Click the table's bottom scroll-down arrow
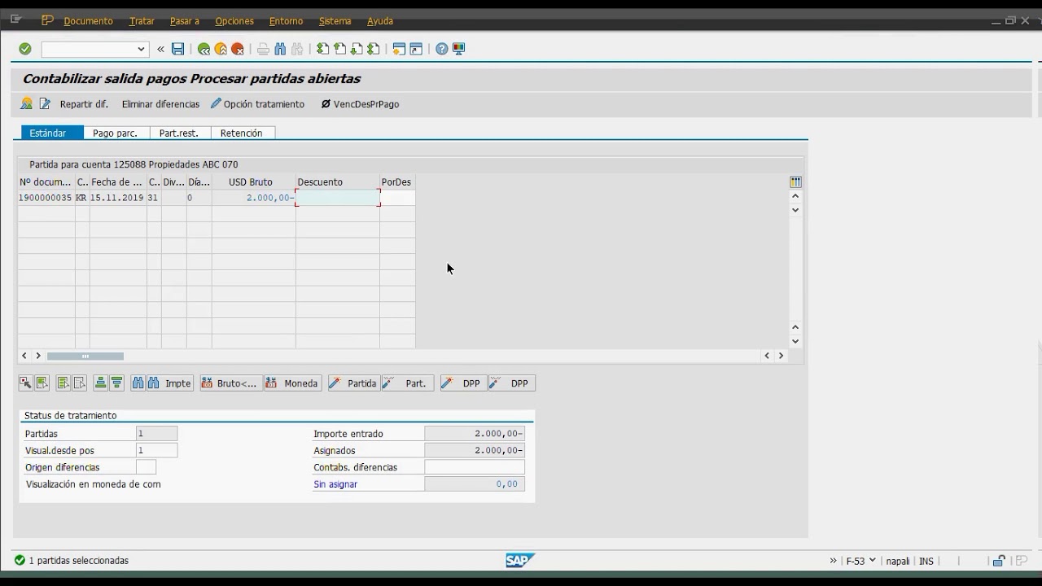This screenshot has width=1042, height=586. (x=795, y=341)
